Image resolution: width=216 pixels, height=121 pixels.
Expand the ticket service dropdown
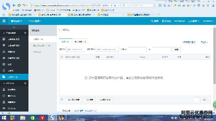click(194, 21)
